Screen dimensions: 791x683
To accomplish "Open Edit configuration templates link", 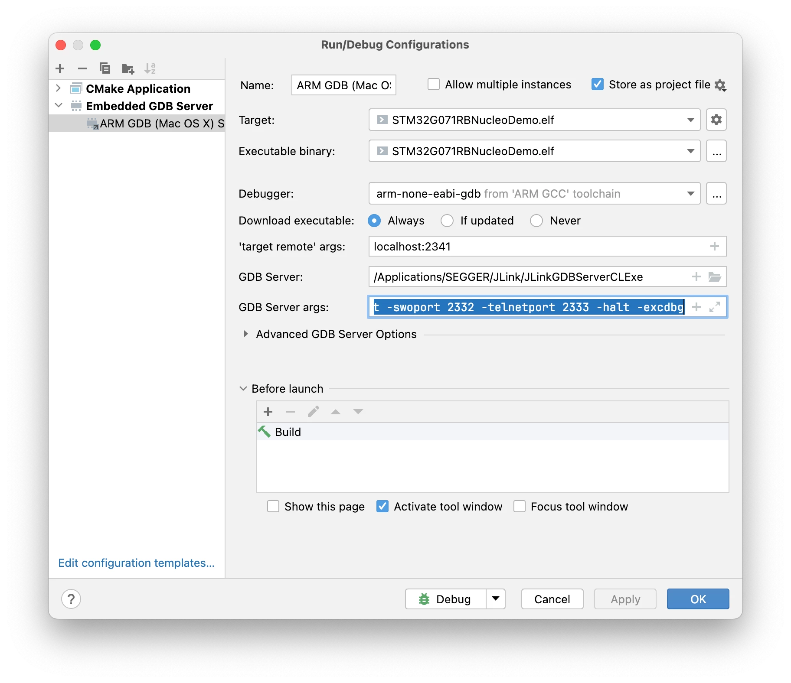I will [x=136, y=563].
